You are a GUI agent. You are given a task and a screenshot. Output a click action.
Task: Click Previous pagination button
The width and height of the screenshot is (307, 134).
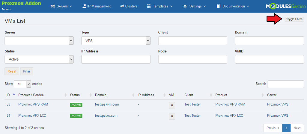point(273,128)
